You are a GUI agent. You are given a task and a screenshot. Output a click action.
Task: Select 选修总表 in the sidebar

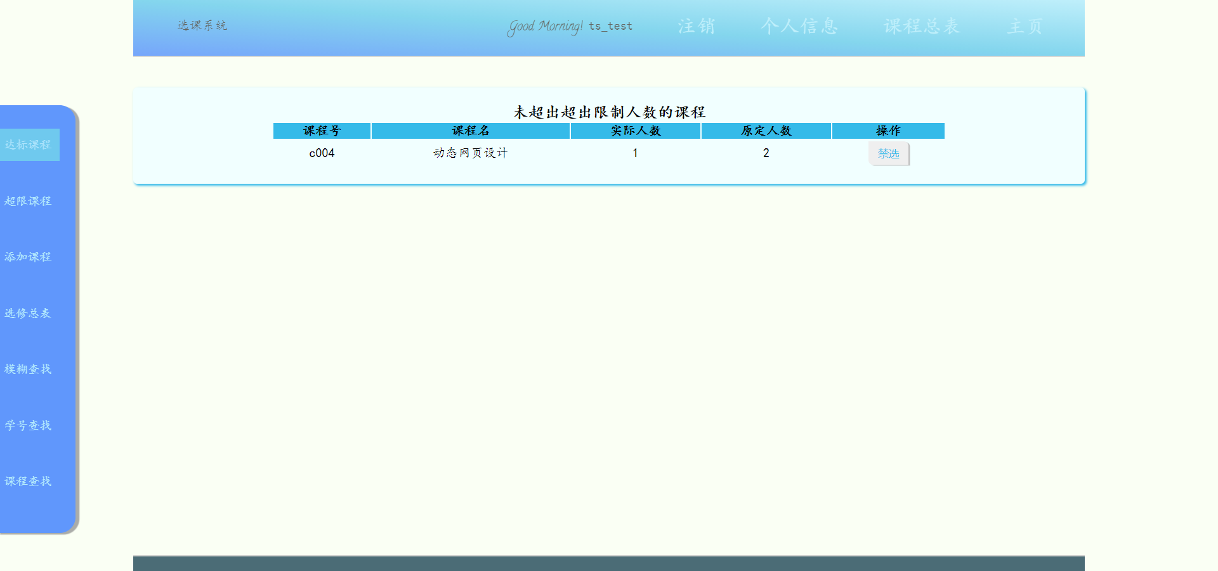[28, 314]
